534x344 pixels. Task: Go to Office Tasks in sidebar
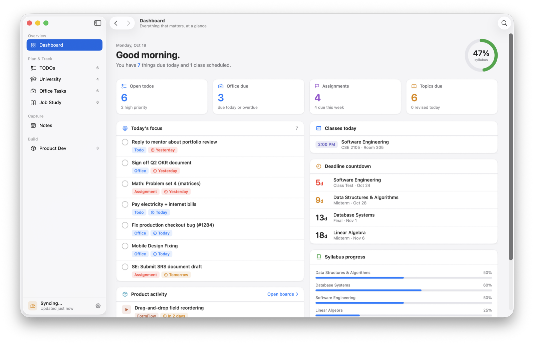(64, 91)
